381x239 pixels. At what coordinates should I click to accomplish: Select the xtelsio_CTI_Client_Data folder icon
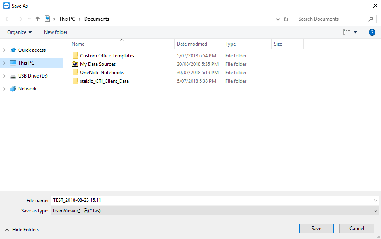(x=75, y=81)
